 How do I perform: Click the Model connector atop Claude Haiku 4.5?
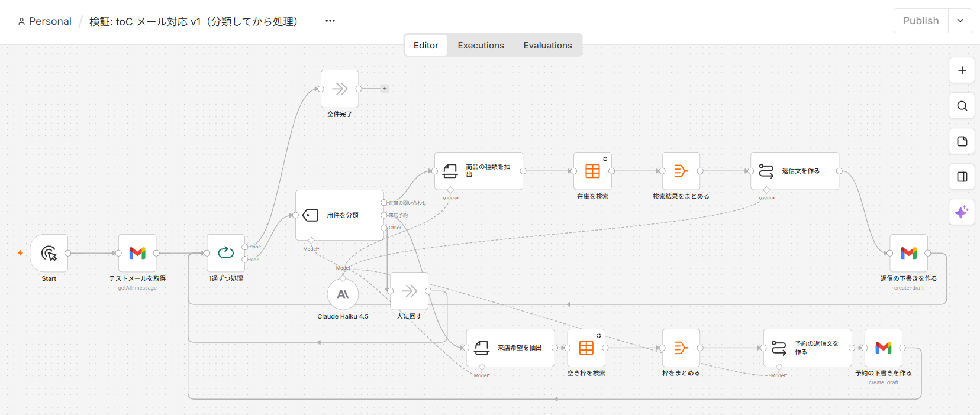tap(343, 278)
